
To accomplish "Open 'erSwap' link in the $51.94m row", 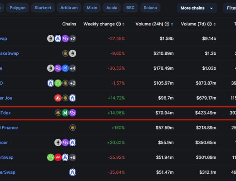I will click(x=7, y=157).
